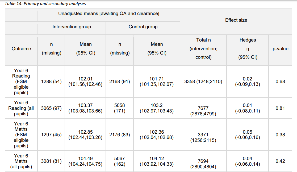Click the 'Unadjusted means' header cell
The height and width of the screenshot is (172, 297).
point(108,13)
